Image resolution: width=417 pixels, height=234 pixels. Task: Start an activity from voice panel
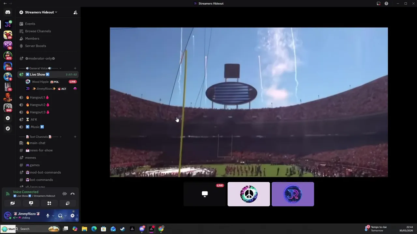[x=49, y=203]
